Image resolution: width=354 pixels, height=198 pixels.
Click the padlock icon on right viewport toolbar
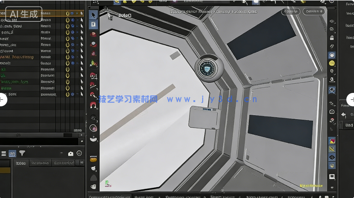click(x=332, y=38)
